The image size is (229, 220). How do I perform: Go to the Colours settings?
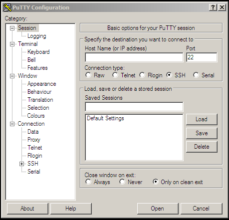click(x=36, y=116)
